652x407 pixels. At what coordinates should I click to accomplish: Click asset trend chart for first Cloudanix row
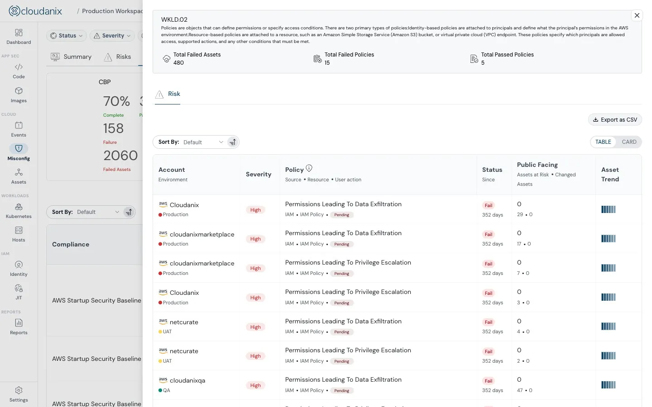(609, 209)
